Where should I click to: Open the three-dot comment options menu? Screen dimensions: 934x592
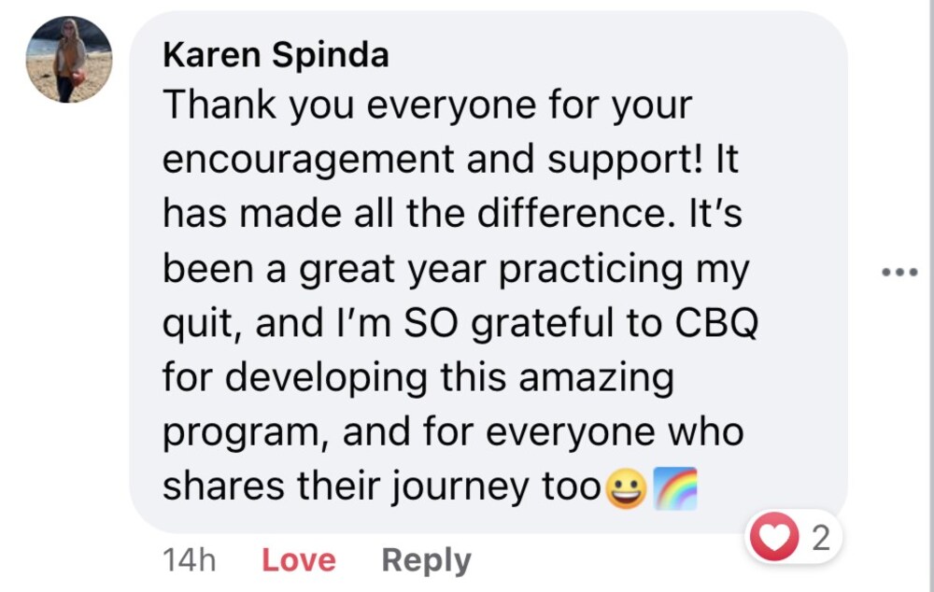900,273
